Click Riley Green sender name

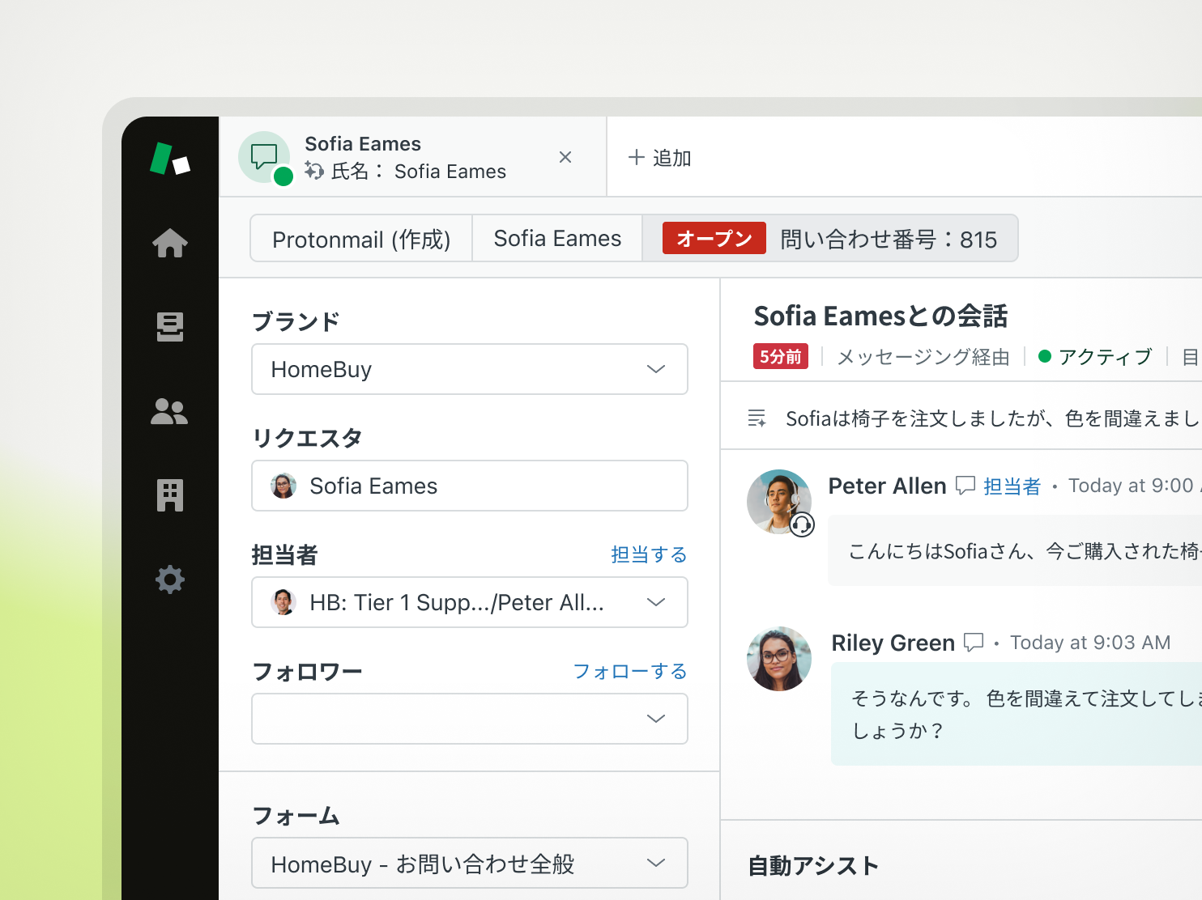(x=893, y=643)
